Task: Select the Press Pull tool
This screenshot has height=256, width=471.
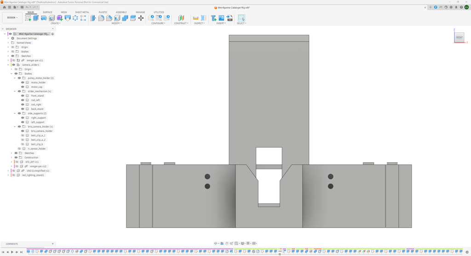Action: coord(93,18)
